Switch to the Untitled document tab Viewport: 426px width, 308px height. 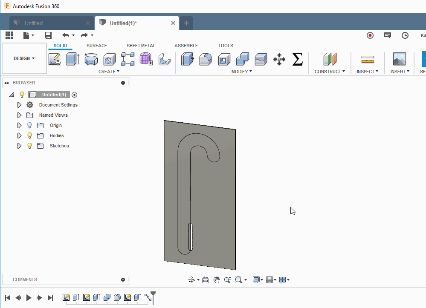pos(52,23)
